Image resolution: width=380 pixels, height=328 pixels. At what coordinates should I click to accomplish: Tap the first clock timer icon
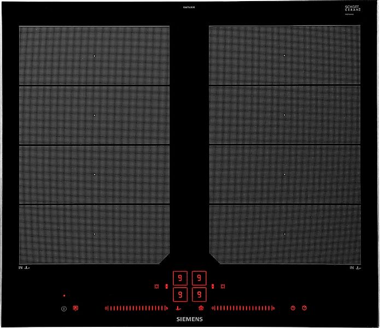coord(293,308)
